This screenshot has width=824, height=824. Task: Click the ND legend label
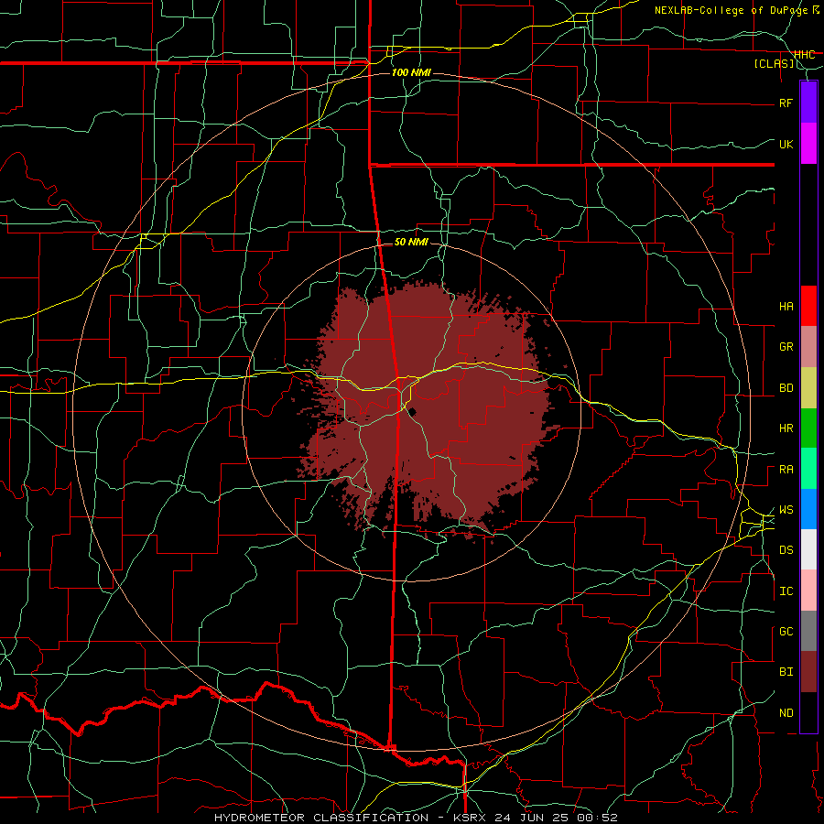pos(786,713)
